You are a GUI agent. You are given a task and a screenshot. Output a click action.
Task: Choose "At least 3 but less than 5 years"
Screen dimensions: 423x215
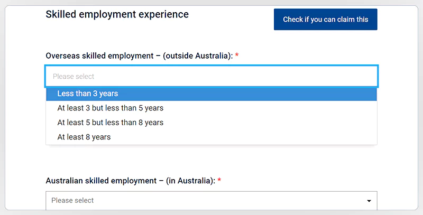[x=111, y=108]
